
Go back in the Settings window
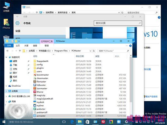(18, 17)
